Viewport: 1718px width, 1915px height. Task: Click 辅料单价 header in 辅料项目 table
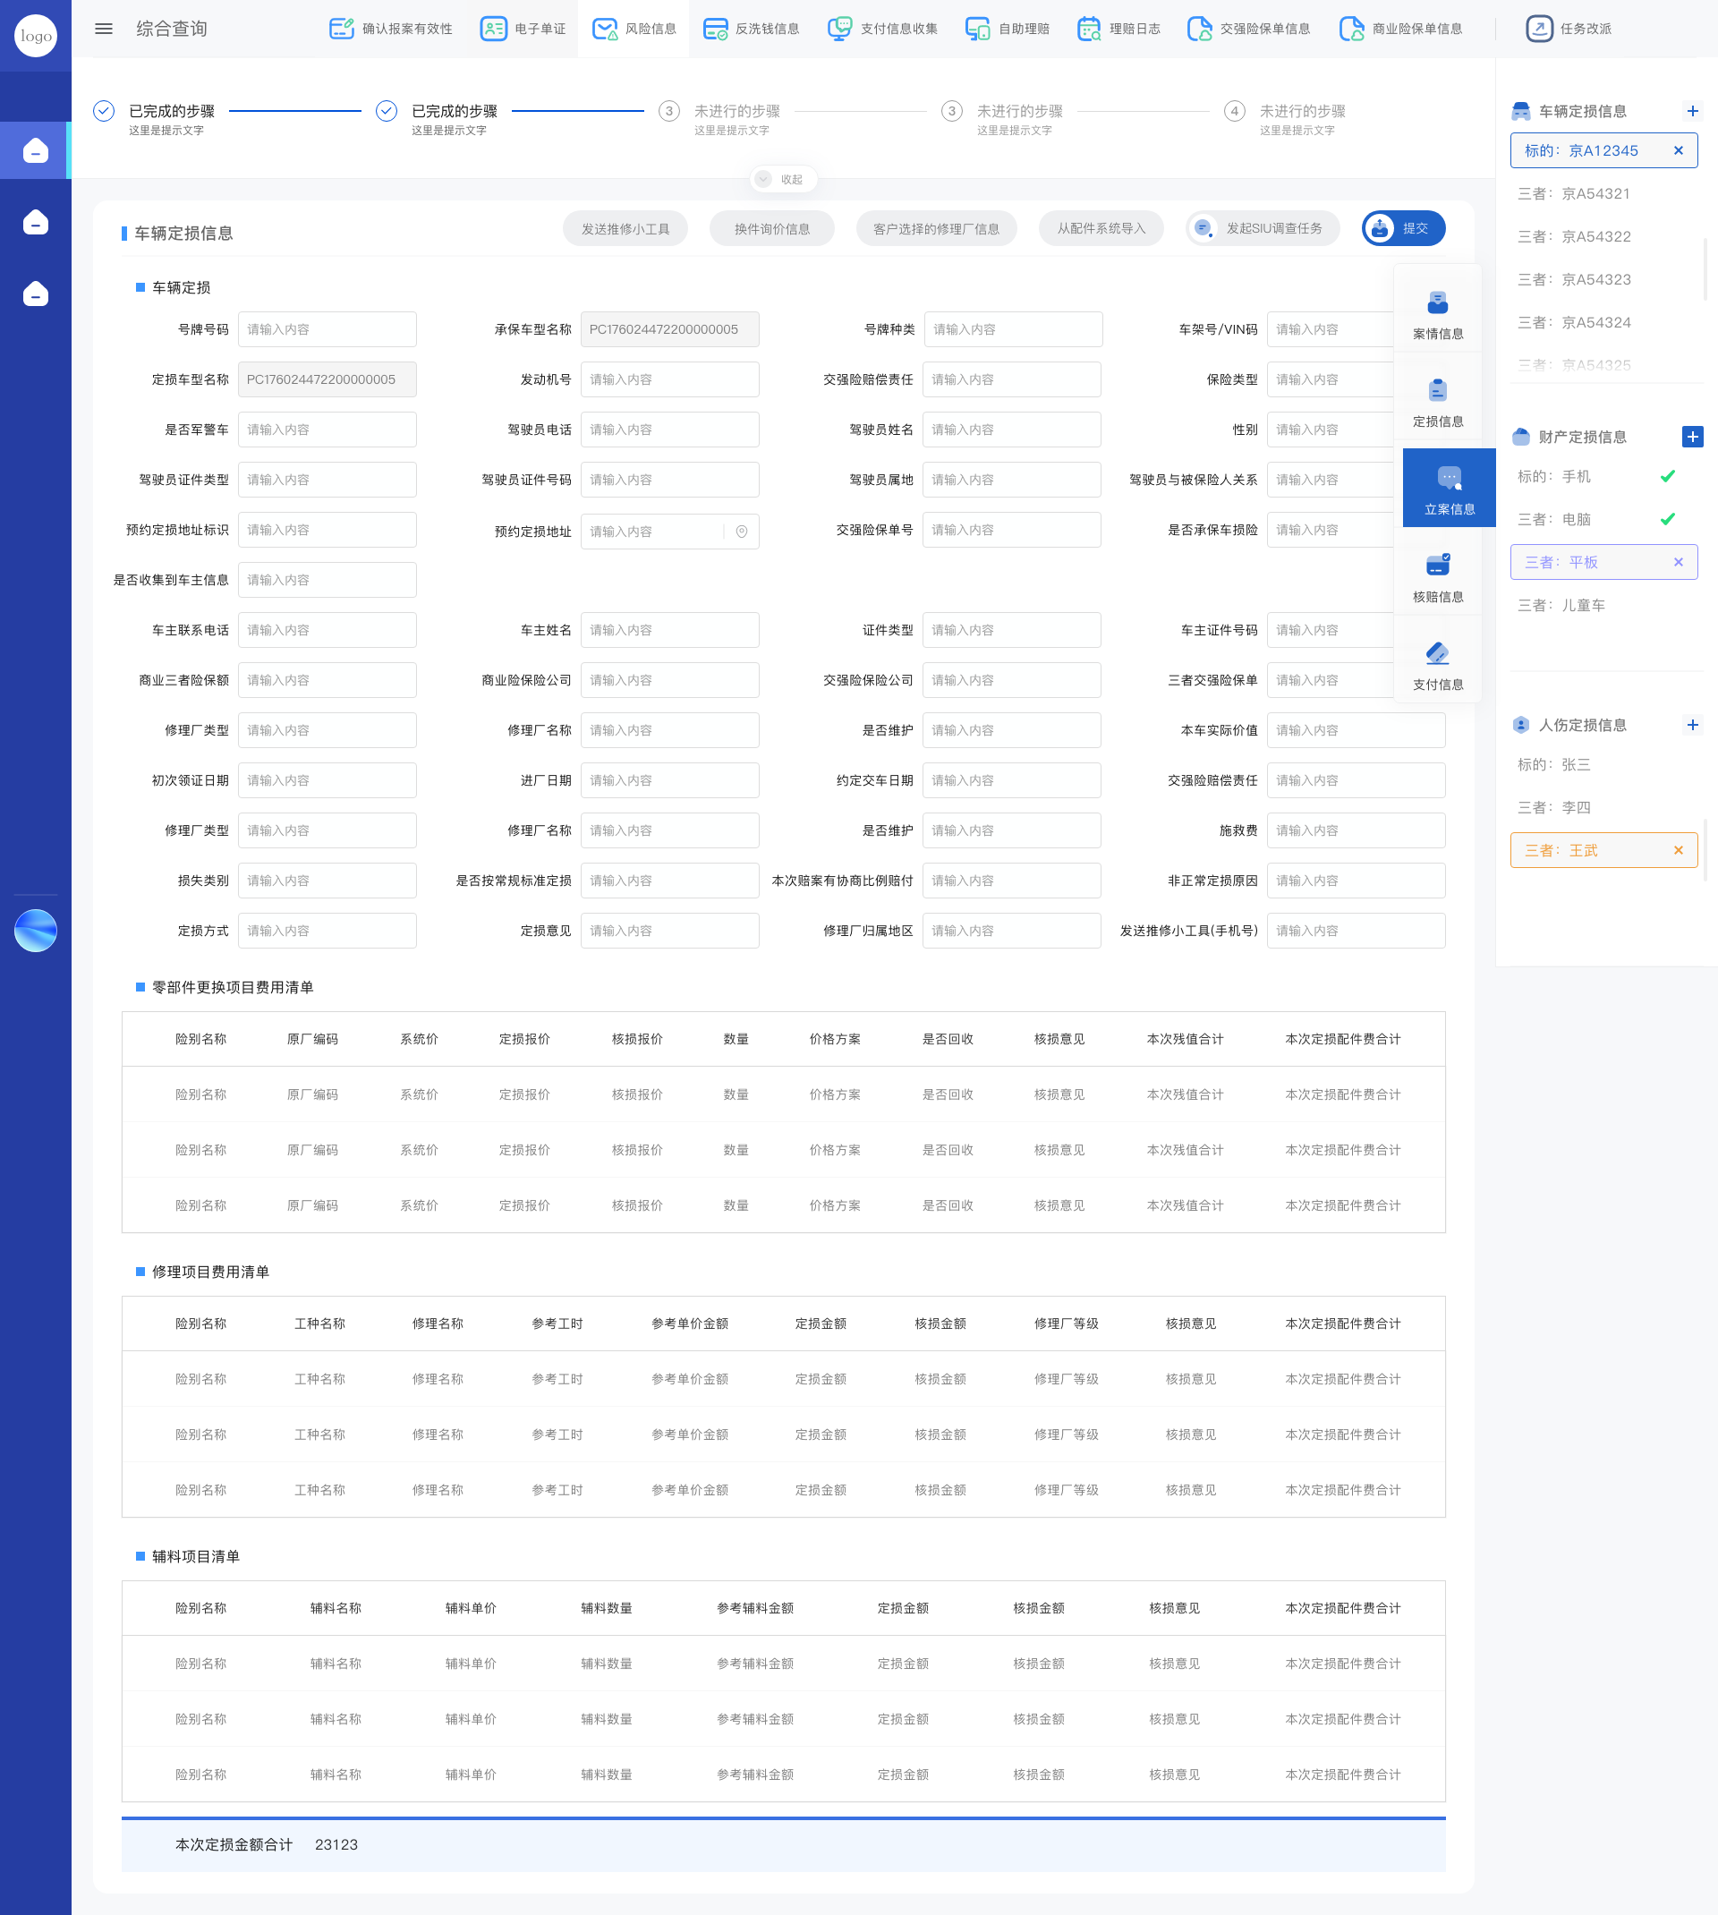[x=470, y=1608]
